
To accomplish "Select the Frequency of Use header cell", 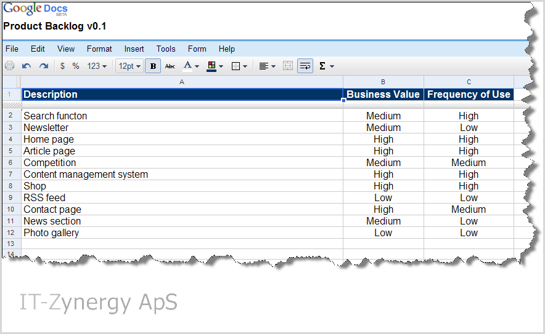I will 469,94.
